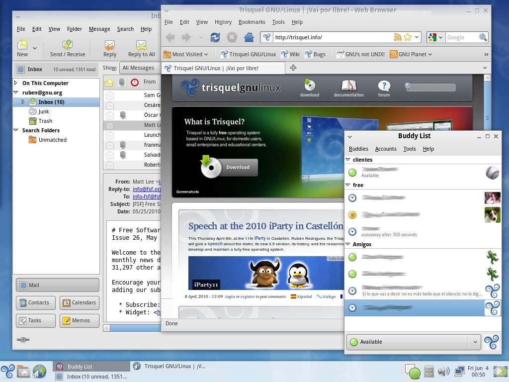Reload the page in Web Browser

(215, 37)
